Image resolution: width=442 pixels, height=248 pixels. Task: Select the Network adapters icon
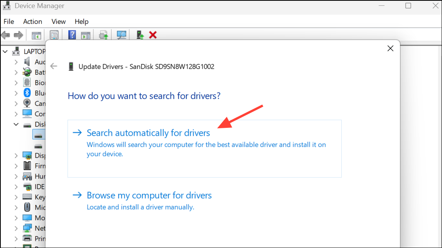(x=27, y=228)
